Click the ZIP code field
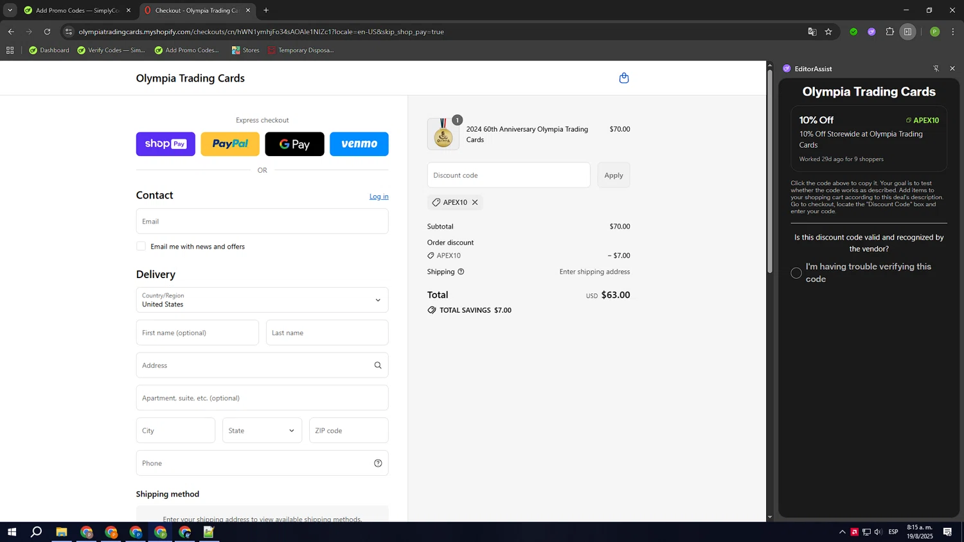This screenshot has height=542, width=964. point(349,430)
